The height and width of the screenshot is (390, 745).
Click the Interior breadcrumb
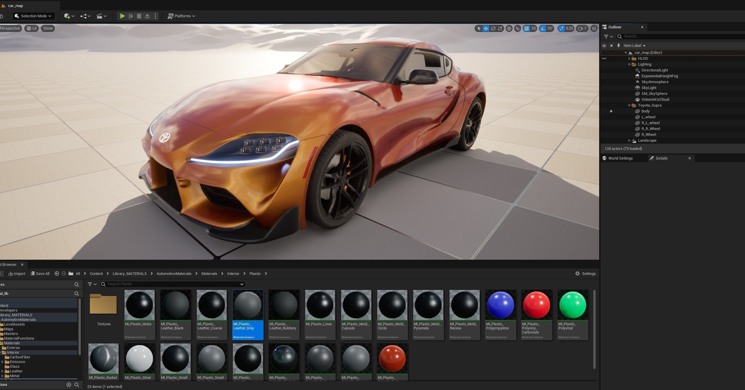coord(233,274)
